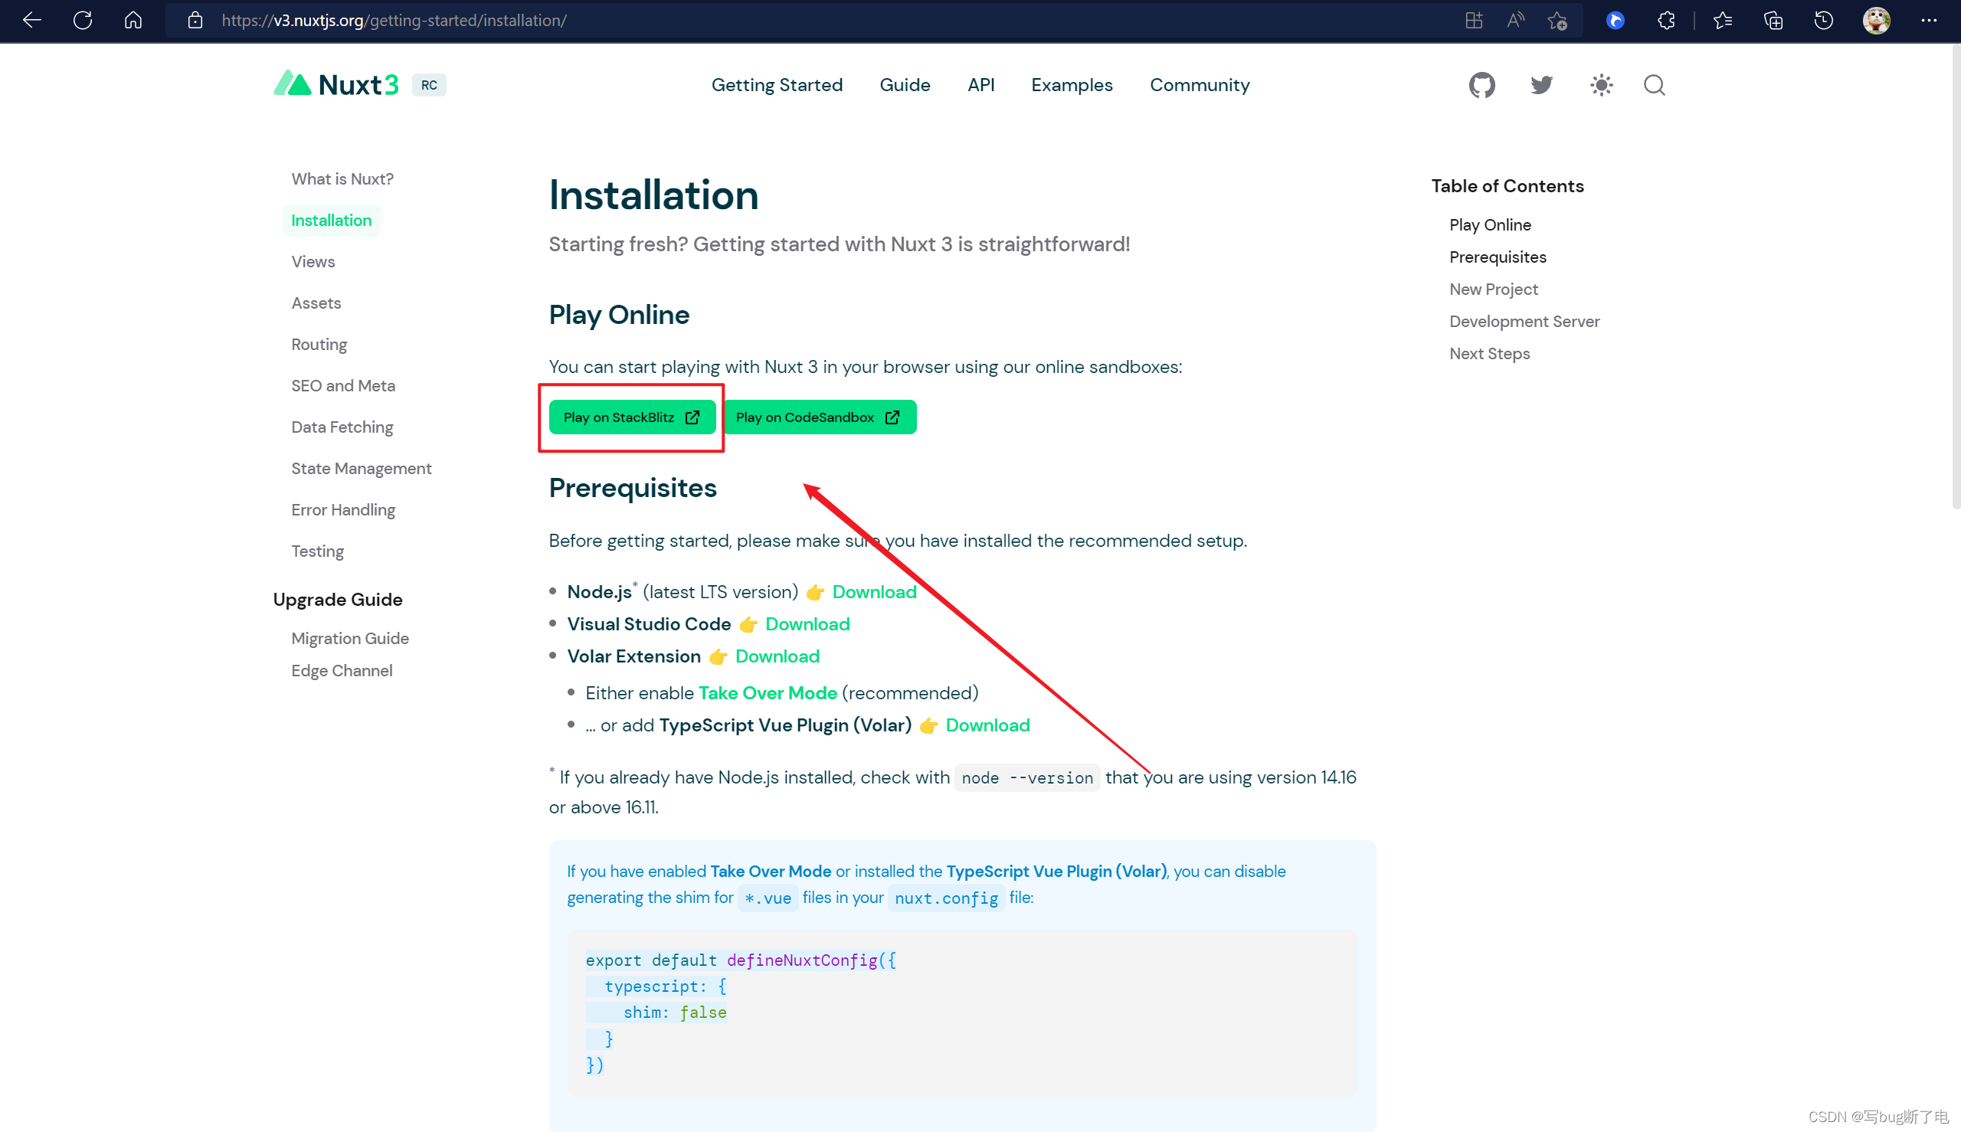Jump to Development Server in contents
1961x1132 pixels.
(1524, 320)
